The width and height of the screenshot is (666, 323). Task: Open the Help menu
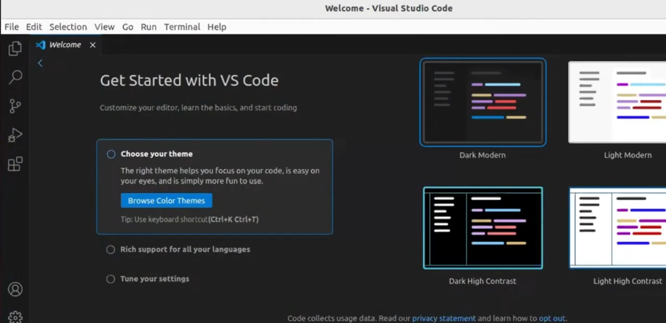(x=217, y=27)
